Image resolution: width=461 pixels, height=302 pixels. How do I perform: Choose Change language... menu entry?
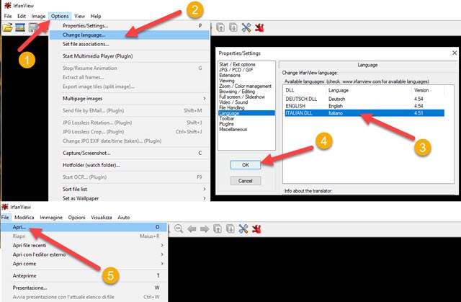[130, 35]
